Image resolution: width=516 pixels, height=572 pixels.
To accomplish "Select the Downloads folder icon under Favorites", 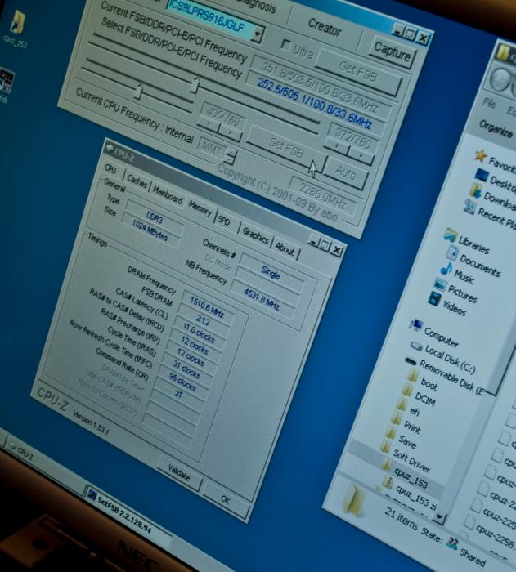I will pos(476,190).
